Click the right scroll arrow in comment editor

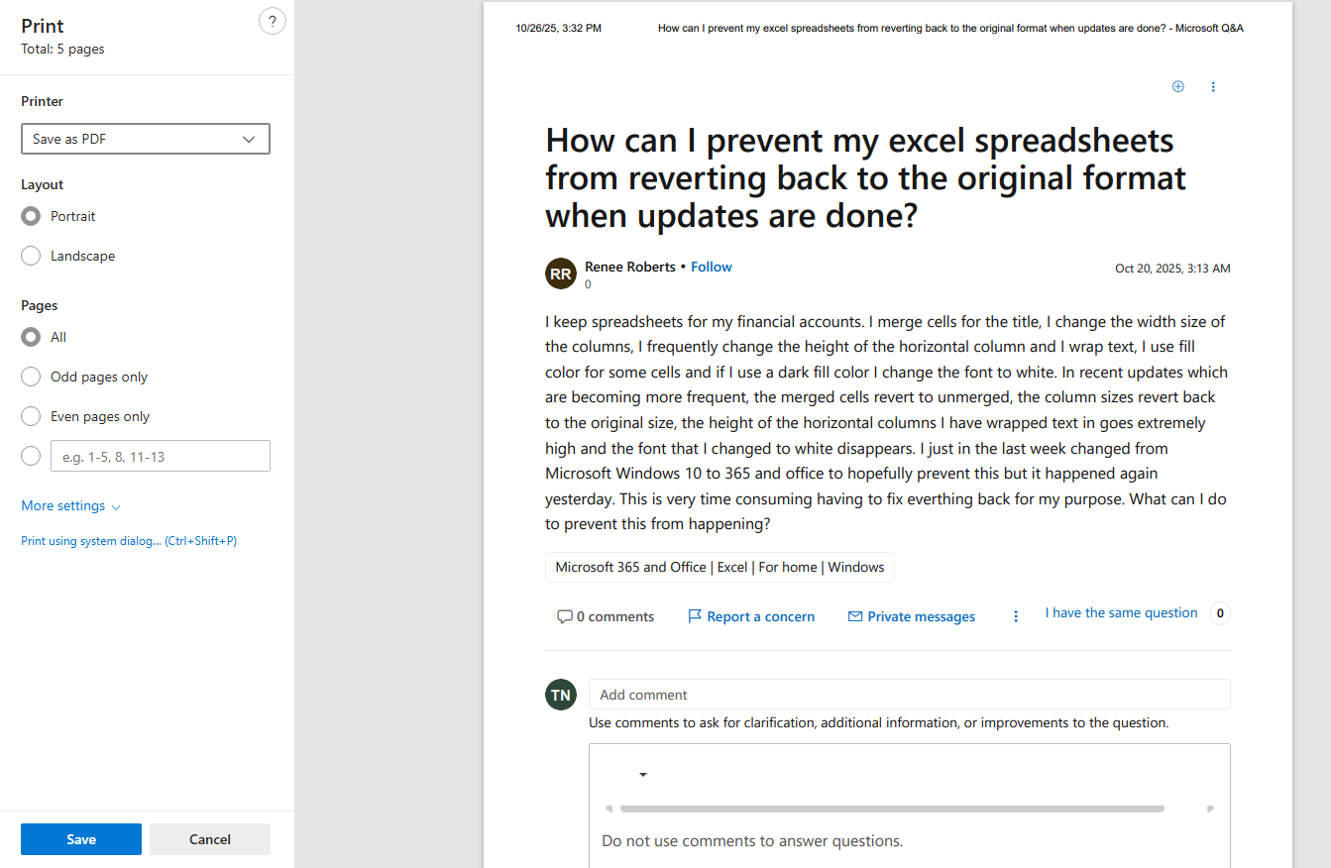pyautogui.click(x=1210, y=809)
